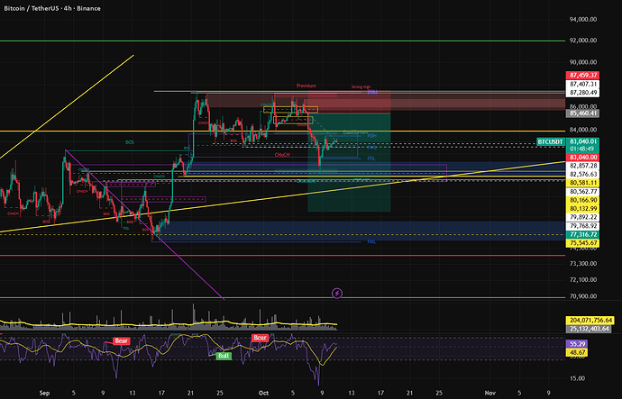Image resolution: width=622 pixels, height=399 pixels.
Task: Click the BTCUSDT symbol tag on price line
Action: [x=550, y=141]
